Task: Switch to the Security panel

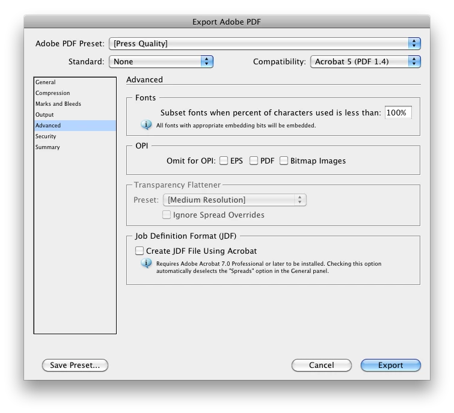Action: click(75, 136)
